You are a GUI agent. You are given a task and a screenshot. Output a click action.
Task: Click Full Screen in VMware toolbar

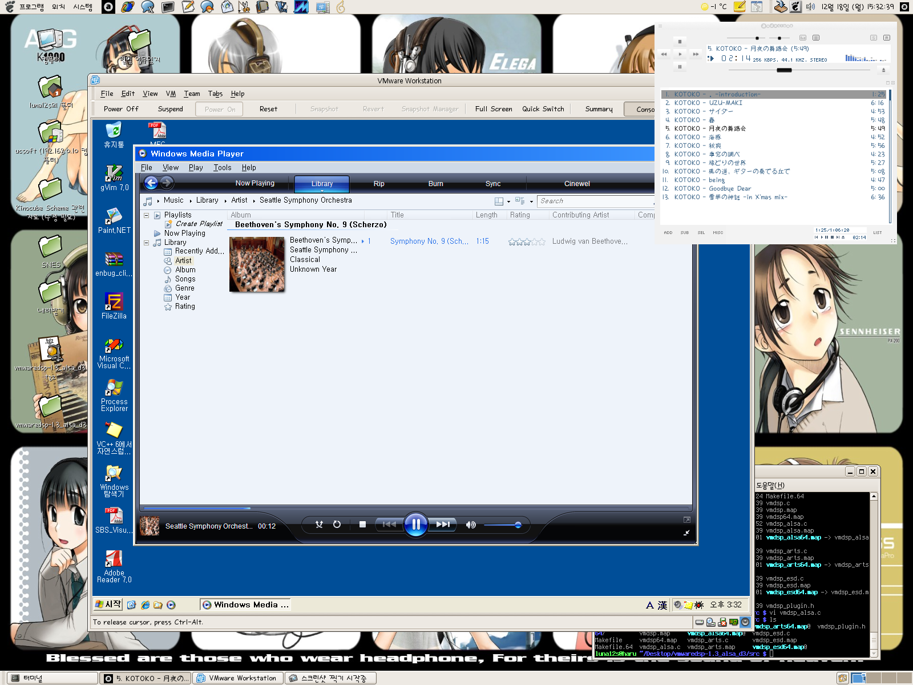tap(494, 109)
